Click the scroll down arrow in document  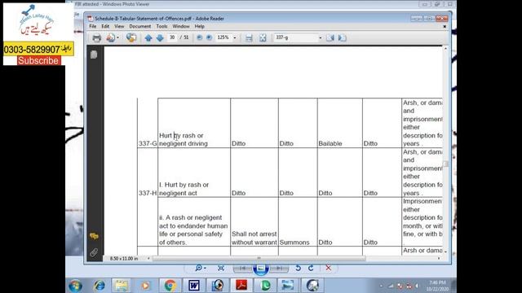(445, 252)
